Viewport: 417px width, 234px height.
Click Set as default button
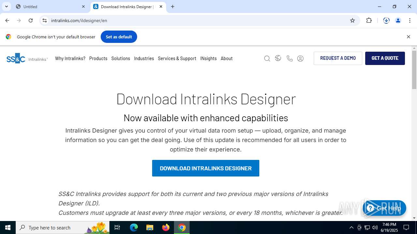click(119, 37)
